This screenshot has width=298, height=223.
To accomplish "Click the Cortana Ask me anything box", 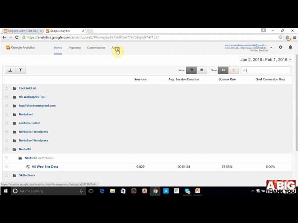I will point(48,191).
